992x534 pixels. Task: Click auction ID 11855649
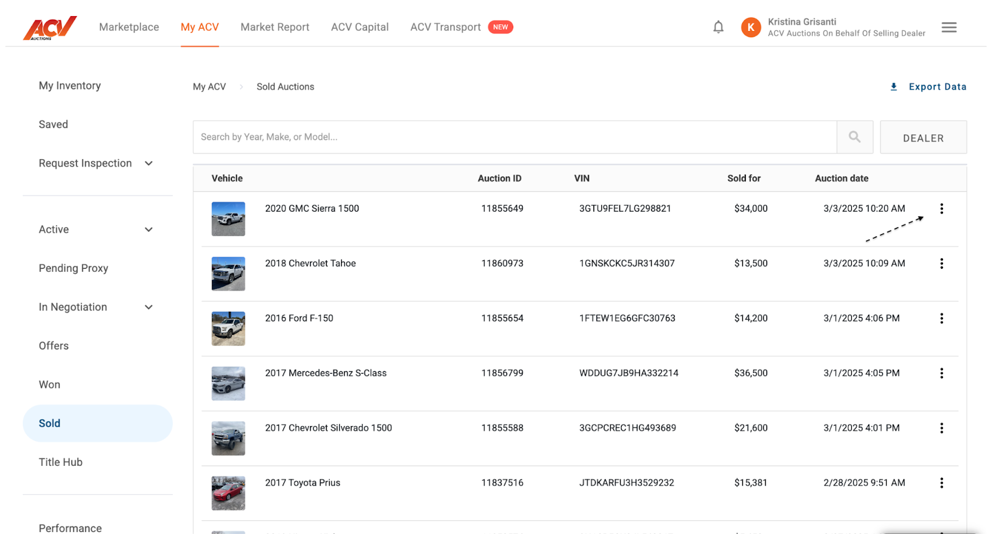pyautogui.click(x=502, y=209)
